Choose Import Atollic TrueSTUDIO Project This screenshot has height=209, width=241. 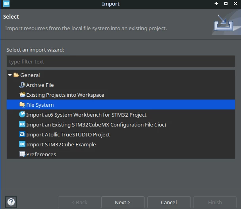pos(68,135)
